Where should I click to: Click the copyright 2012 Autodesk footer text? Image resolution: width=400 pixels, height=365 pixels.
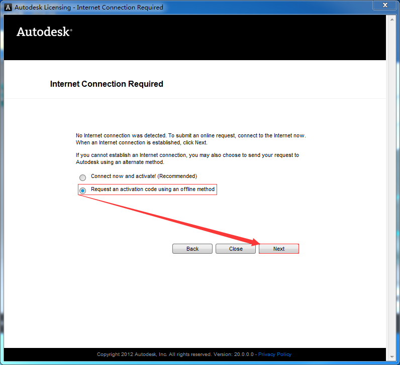pyautogui.click(x=175, y=354)
